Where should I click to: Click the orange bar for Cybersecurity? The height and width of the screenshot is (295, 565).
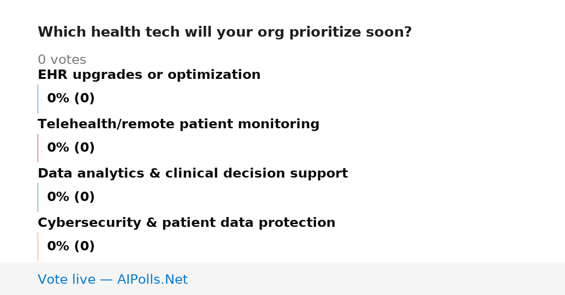[38, 247]
